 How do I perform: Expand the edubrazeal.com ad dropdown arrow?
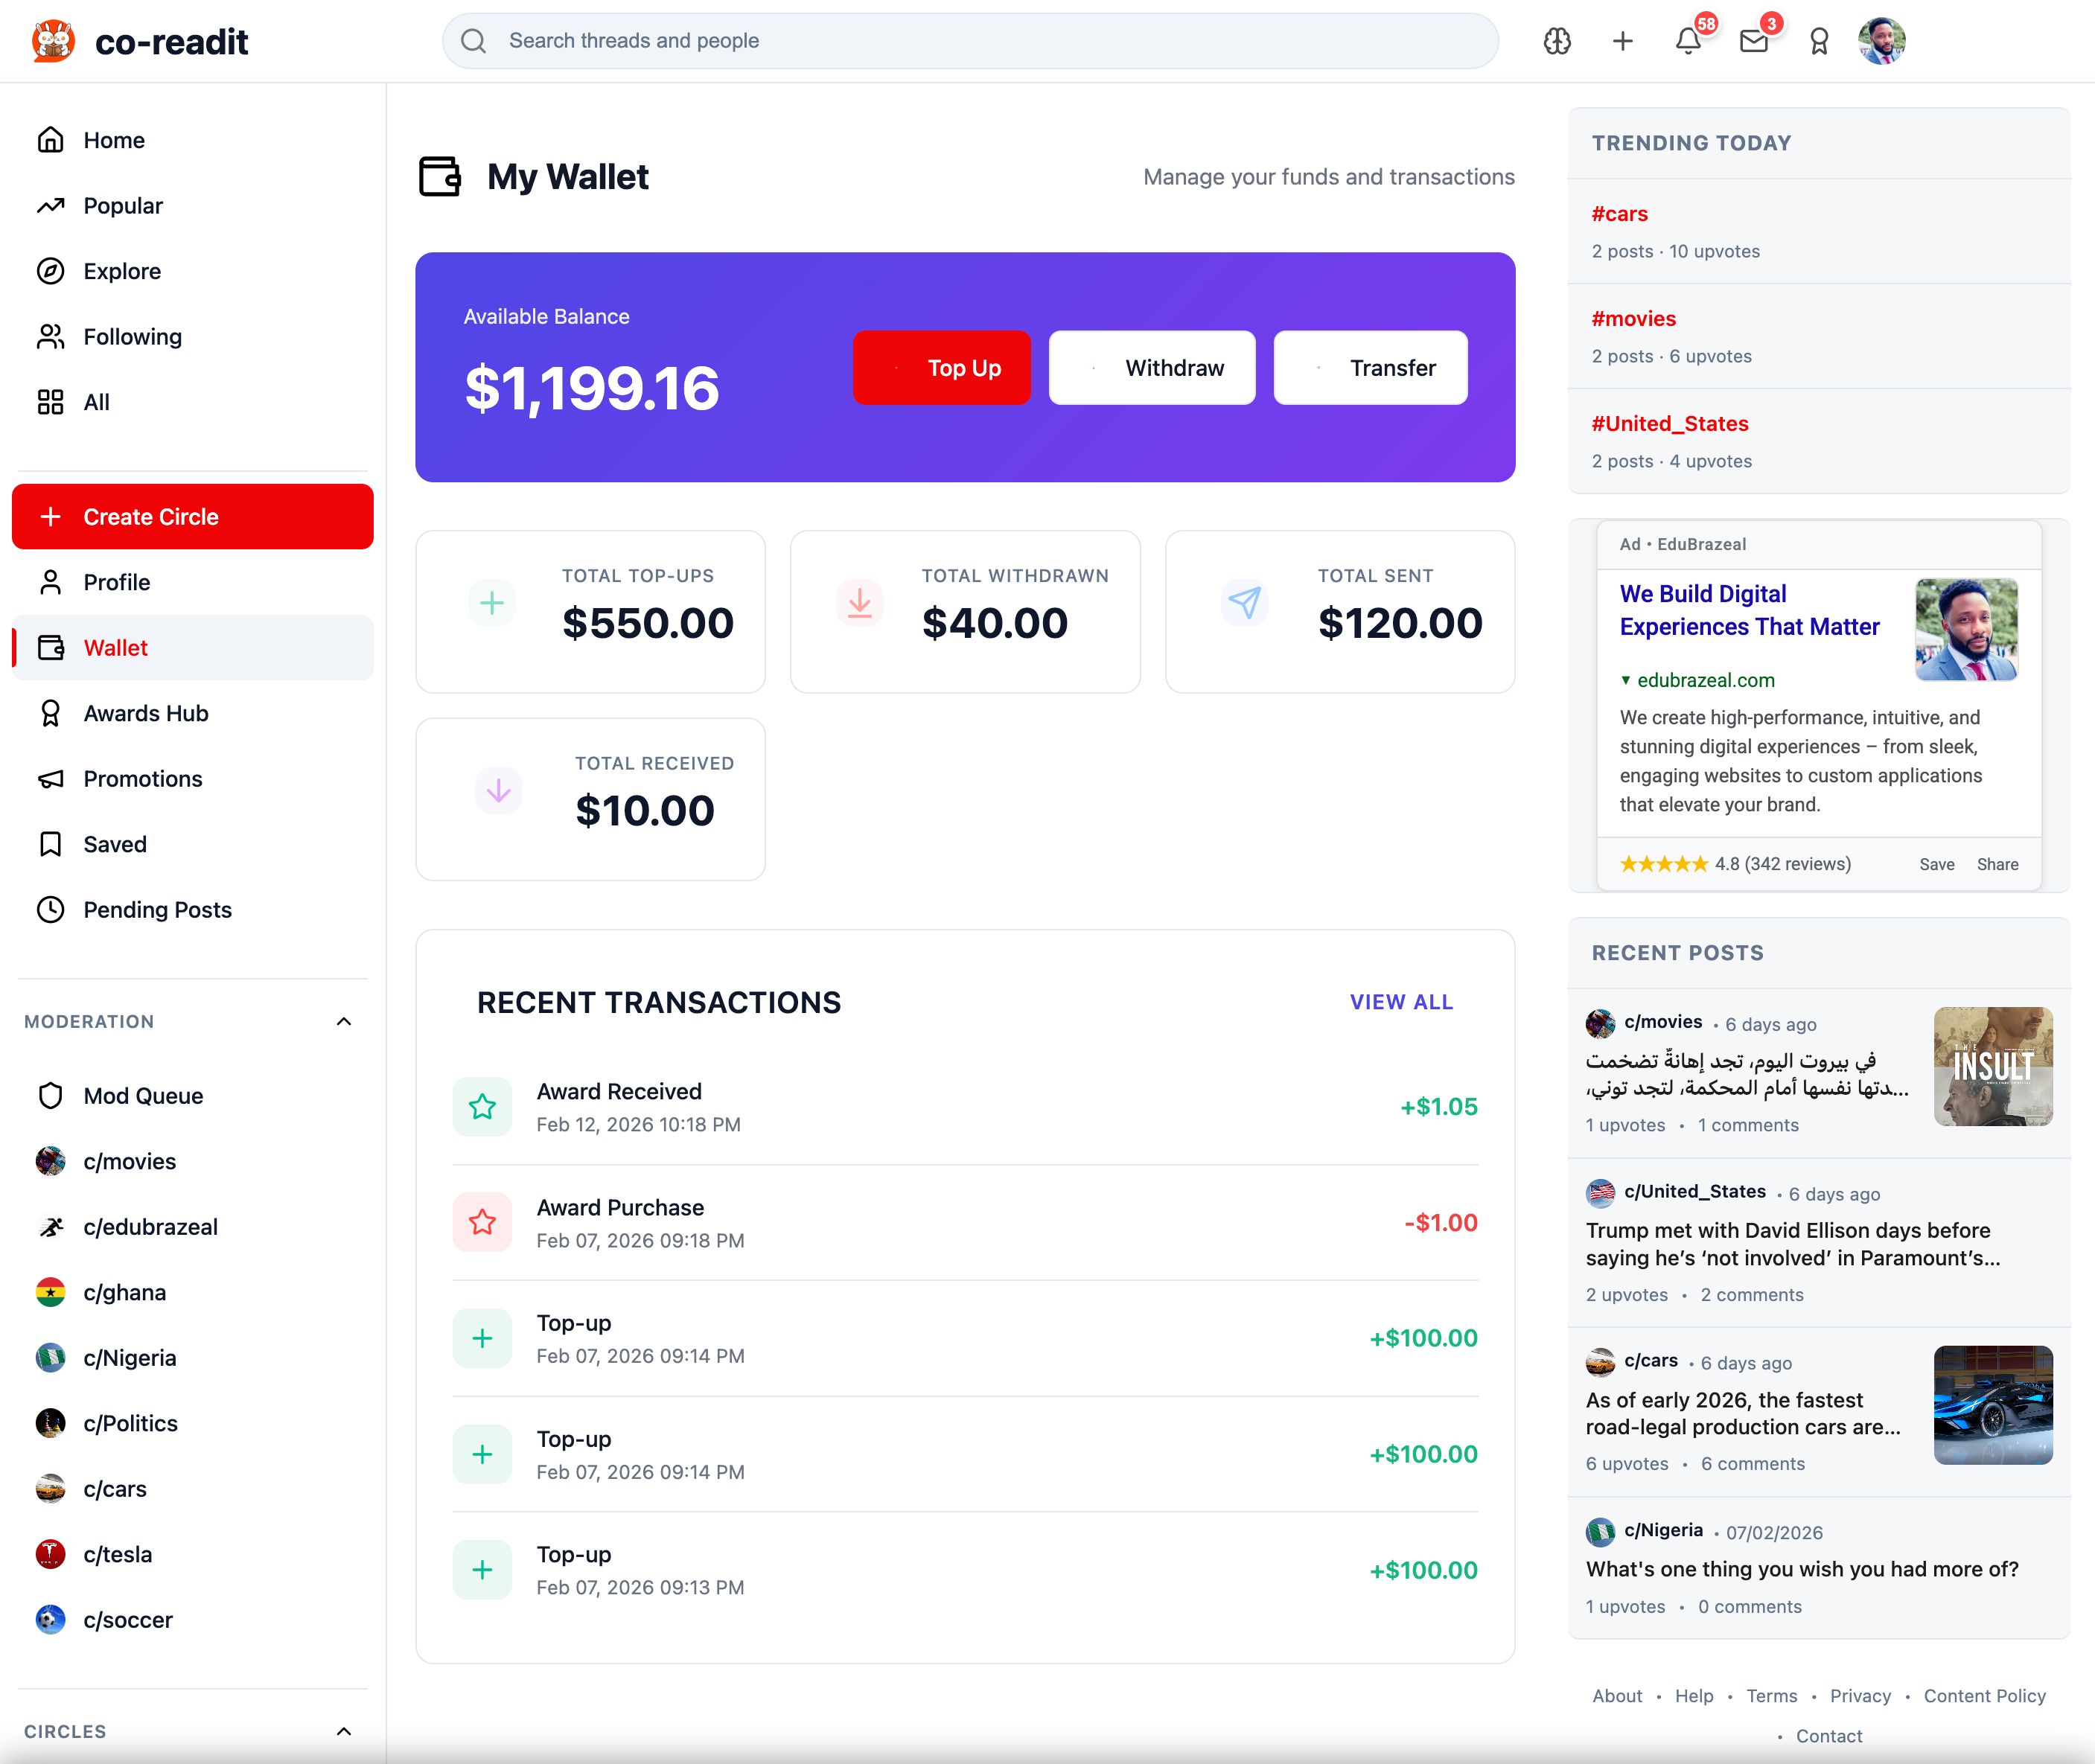(x=1626, y=680)
